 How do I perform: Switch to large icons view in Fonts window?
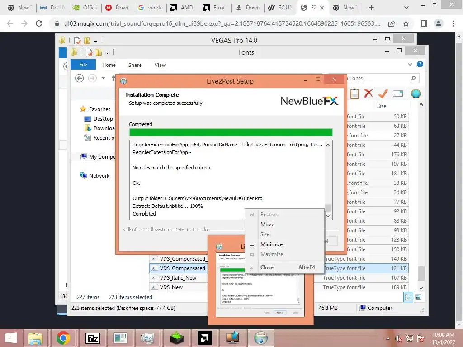(418, 297)
